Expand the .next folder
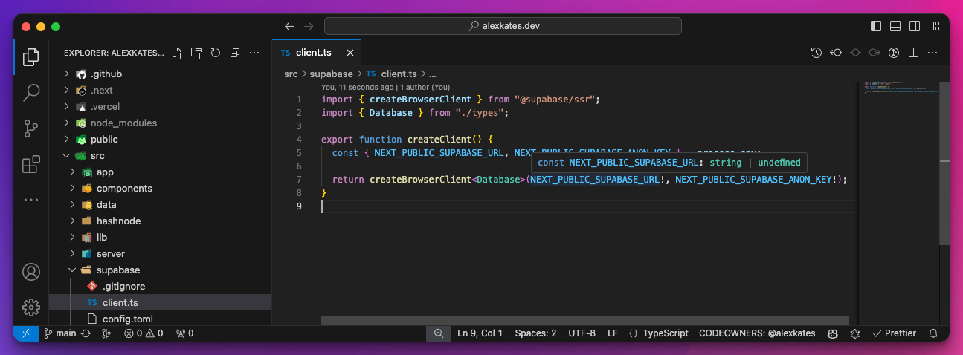The image size is (963, 355). click(160, 91)
